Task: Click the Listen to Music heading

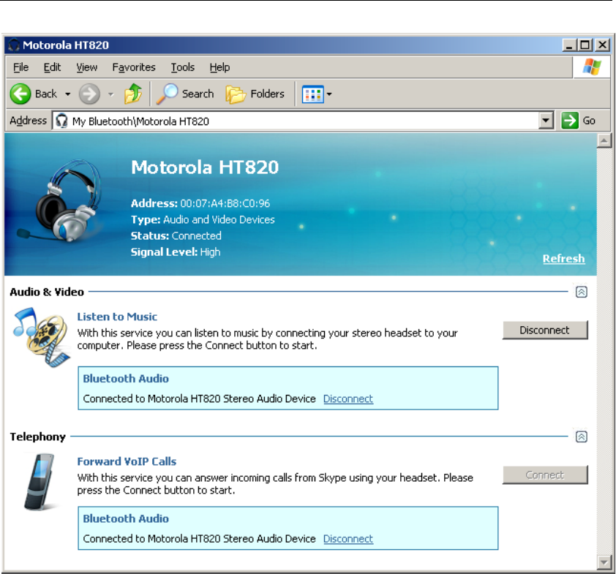Action: (117, 317)
